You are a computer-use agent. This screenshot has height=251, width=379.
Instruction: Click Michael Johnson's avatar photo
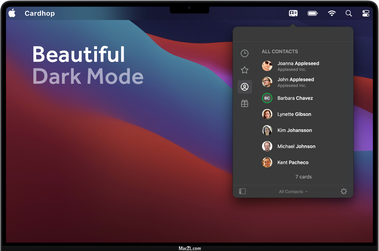pyautogui.click(x=267, y=146)
